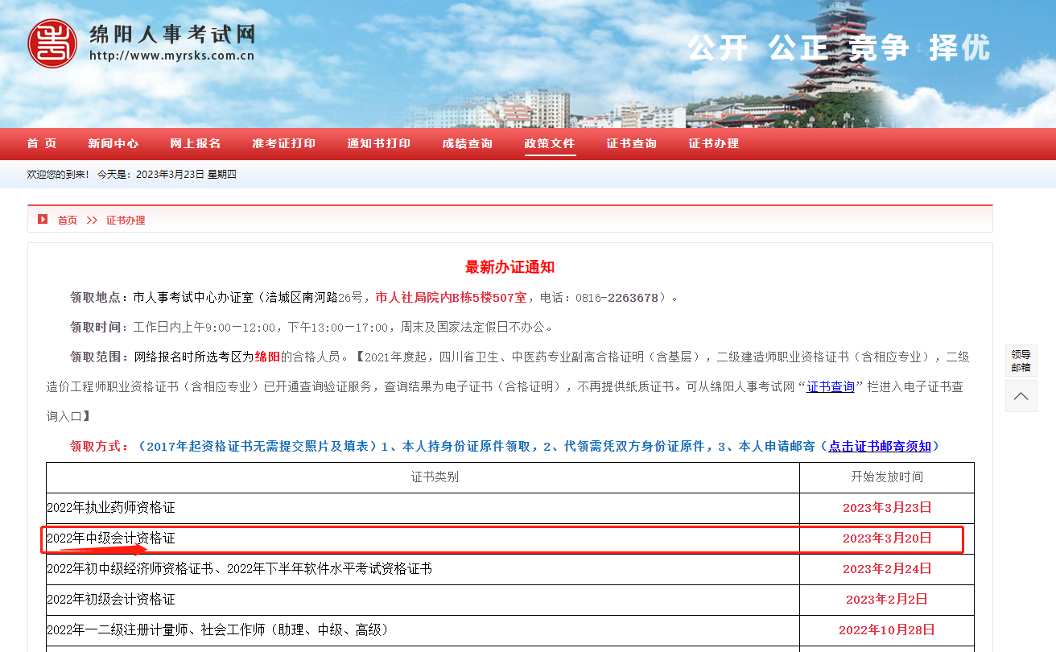The image size is (1056, 652).
Task: Click the 首页 breadcrumb link
Action: pos(68,220)
